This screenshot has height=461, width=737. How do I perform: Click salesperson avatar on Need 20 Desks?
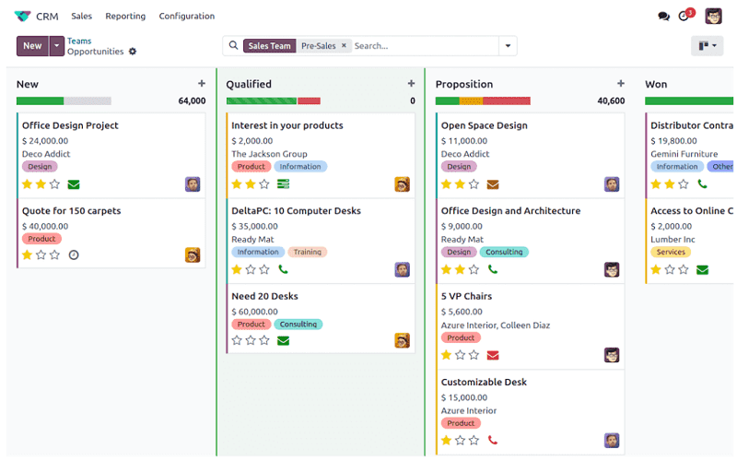(403, 340)
